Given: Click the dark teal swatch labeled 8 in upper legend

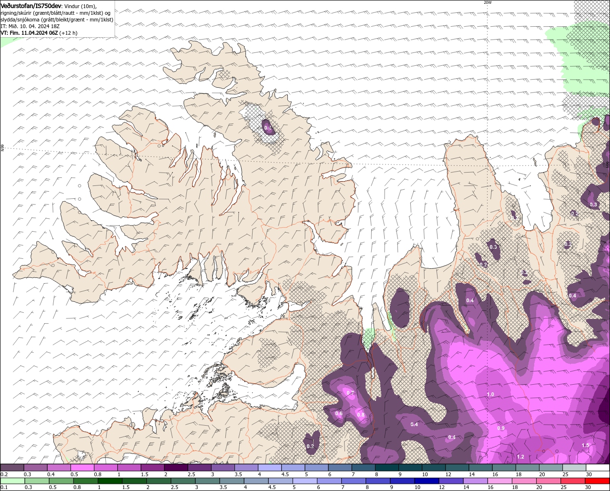Looking at the screenshot, I should [x=387, y=468].
